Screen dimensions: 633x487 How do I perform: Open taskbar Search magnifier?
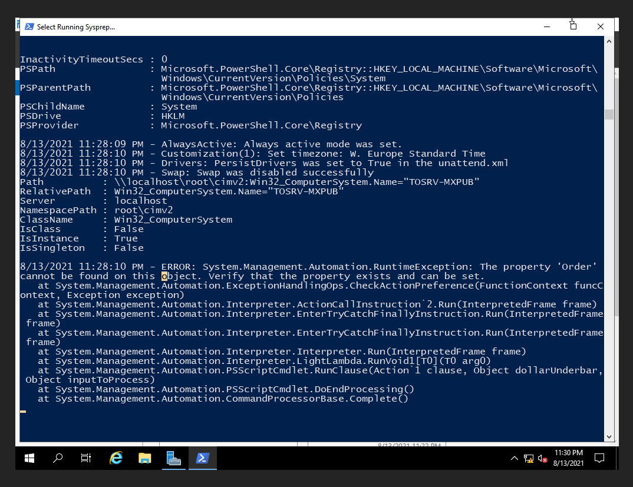(x=58, y=458)
